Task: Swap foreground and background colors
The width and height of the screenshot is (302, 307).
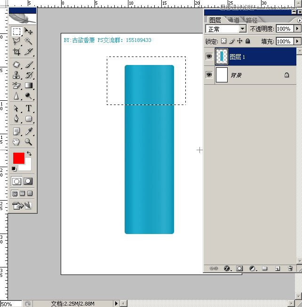Action: coord(29,153)
